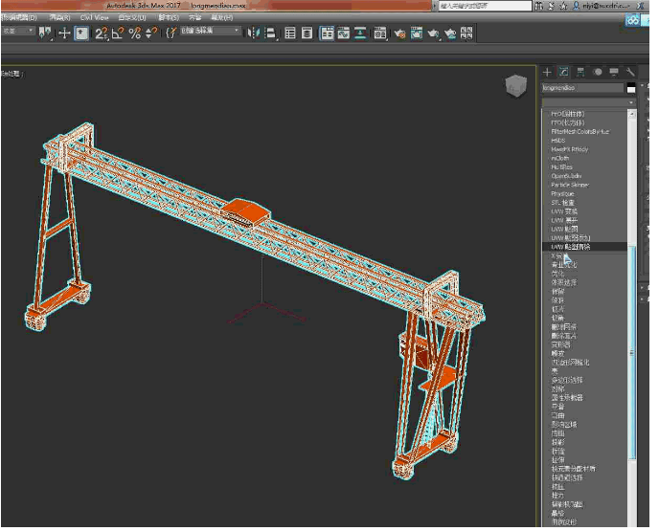Open the reference coordinate system dropdown

pyautogui.click(x=17, y=31)
